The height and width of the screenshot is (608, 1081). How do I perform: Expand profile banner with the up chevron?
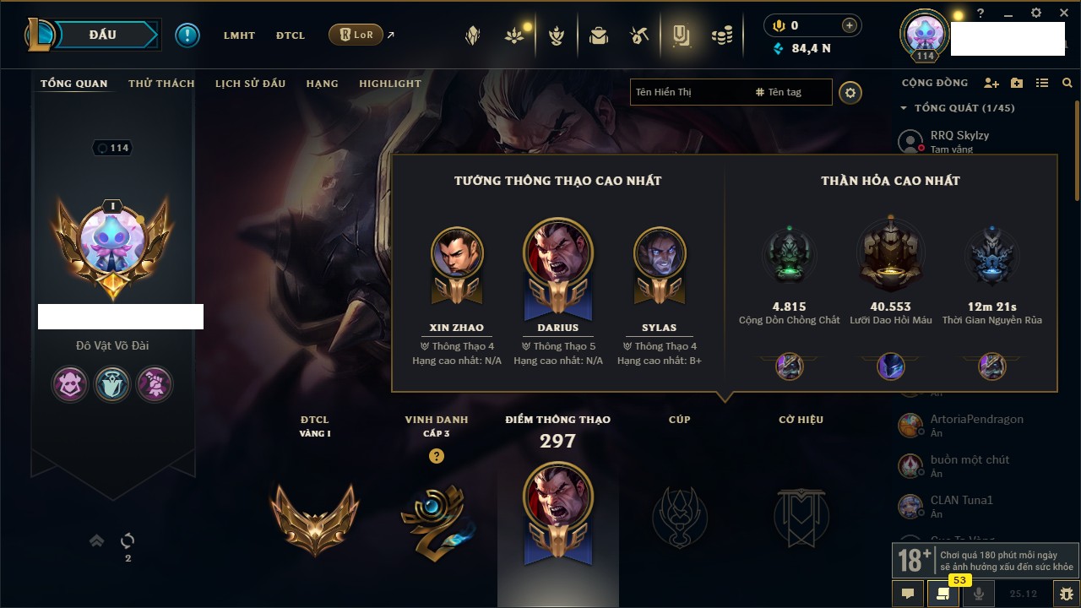tap(96, 540)
